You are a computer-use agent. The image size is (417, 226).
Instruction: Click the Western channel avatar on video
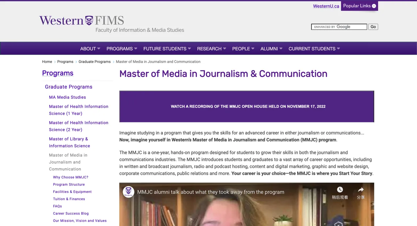coord(128,192)
